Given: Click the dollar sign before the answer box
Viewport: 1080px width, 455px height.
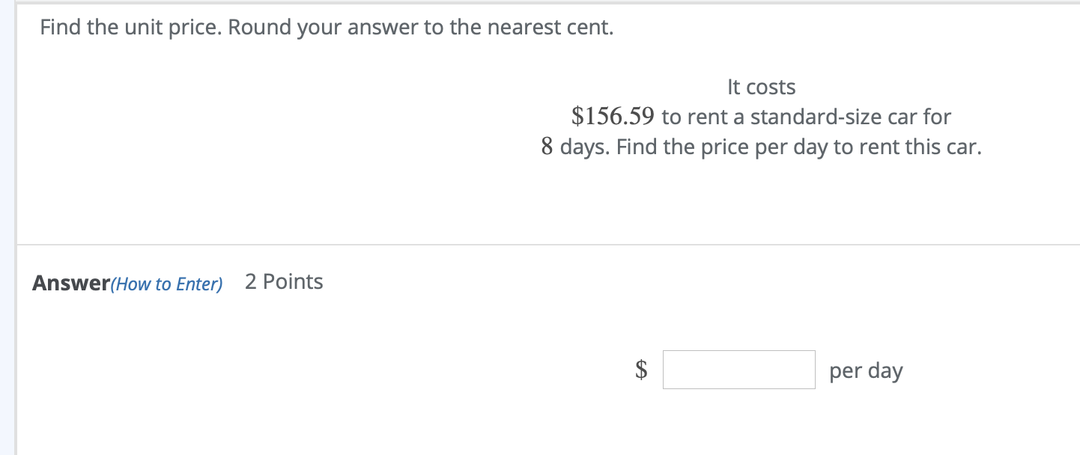Looking at the screenshot, I should click(x=641, y=370).
